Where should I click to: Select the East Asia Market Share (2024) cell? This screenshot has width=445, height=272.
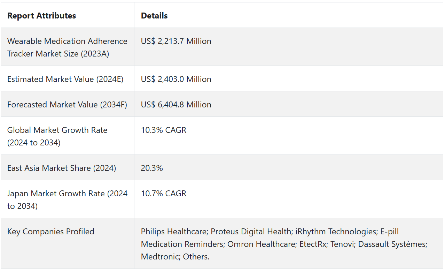[x=62, y=168]
